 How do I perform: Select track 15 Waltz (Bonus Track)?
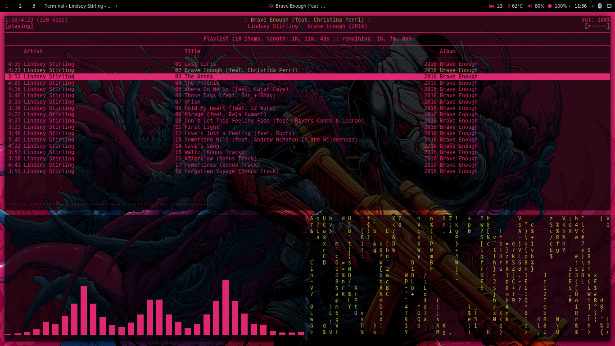(x=307, y=152)
